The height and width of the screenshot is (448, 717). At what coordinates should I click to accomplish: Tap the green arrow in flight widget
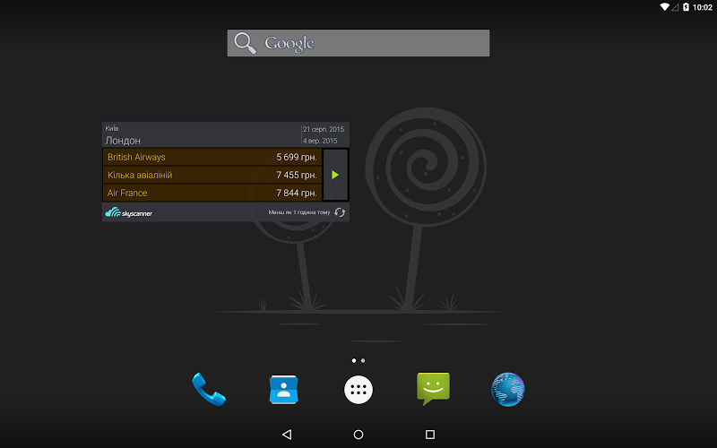point(335,175)
